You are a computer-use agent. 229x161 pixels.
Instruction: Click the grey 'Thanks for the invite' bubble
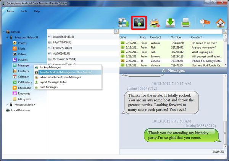coord(160,103)
